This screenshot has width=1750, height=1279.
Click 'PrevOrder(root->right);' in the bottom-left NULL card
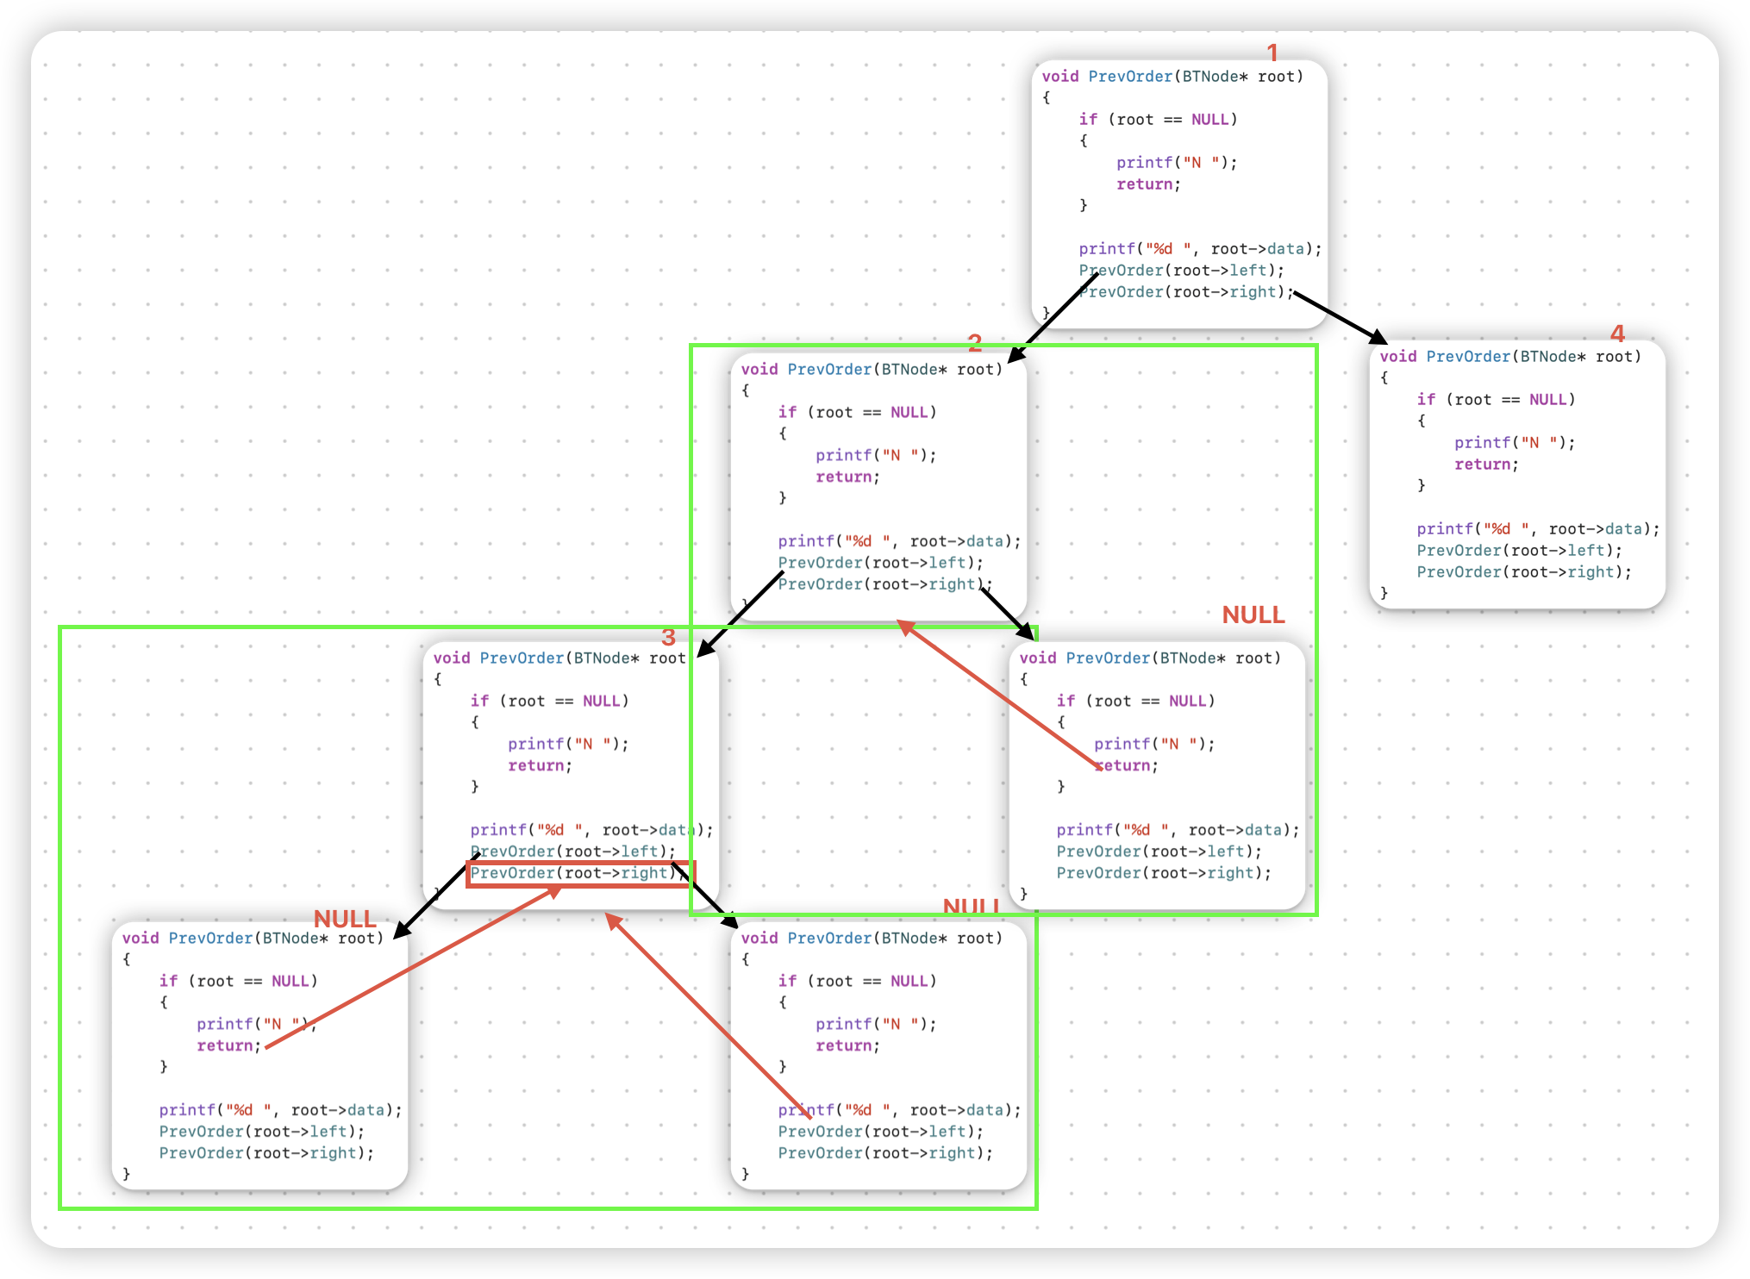pos(266,1153)
